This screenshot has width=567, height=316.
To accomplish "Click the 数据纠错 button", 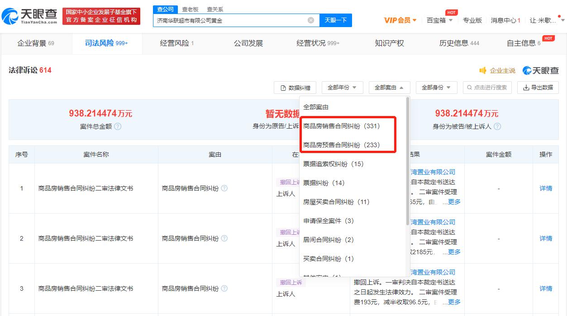I will (x=295, y=88).
